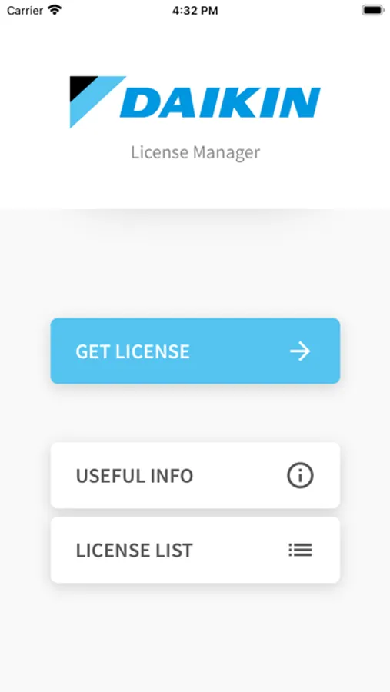The height and width of the screenshot is (692, 390).
Task: Open the USEFUL INFO text label
Action: click(135, 476)
